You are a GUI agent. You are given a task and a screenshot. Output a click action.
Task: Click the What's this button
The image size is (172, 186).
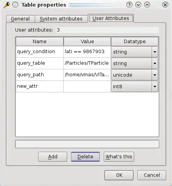[119, 157]
